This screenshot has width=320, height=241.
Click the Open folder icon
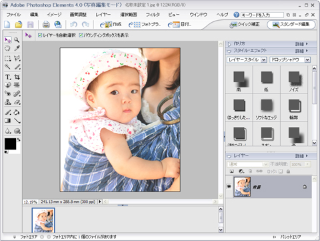click(x=19, y=24)
